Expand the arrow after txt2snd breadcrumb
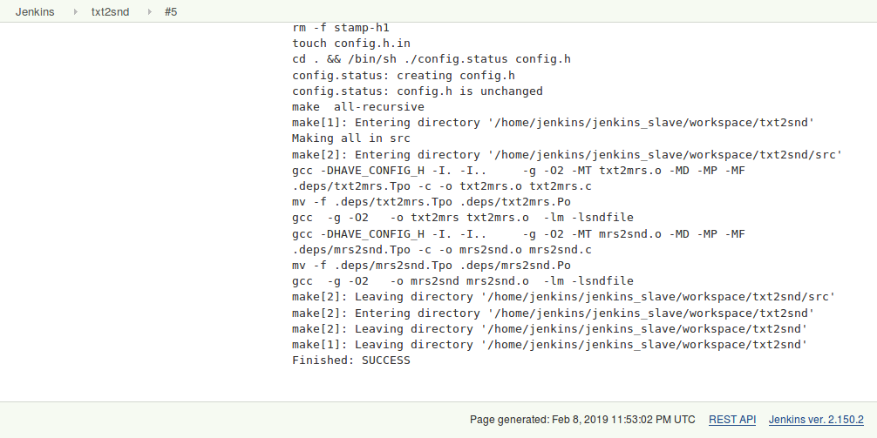 coord(147,12)
